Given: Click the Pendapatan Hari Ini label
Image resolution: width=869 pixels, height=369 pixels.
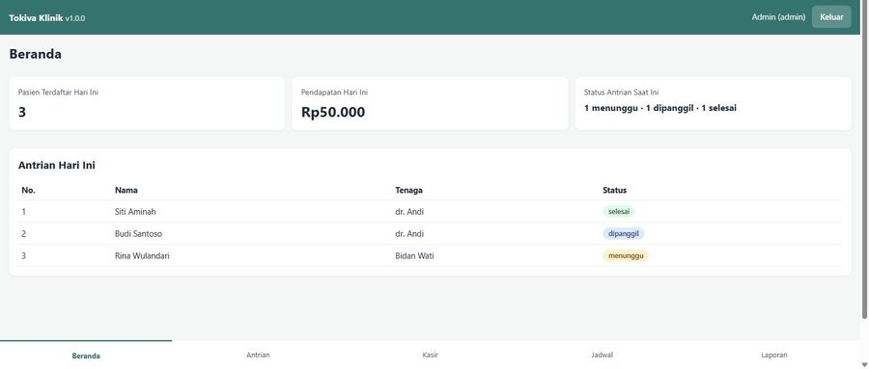Looking at the screenshot, I should (x=334, y=92).
